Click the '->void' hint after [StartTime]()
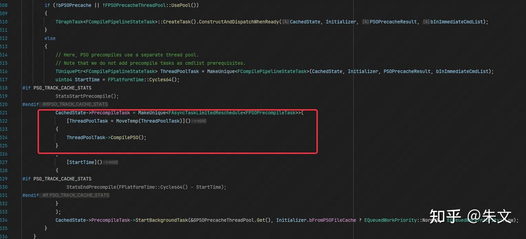526x239 pixels. point(110,162)
